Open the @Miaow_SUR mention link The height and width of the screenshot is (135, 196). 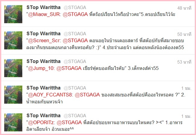[44, 14]
